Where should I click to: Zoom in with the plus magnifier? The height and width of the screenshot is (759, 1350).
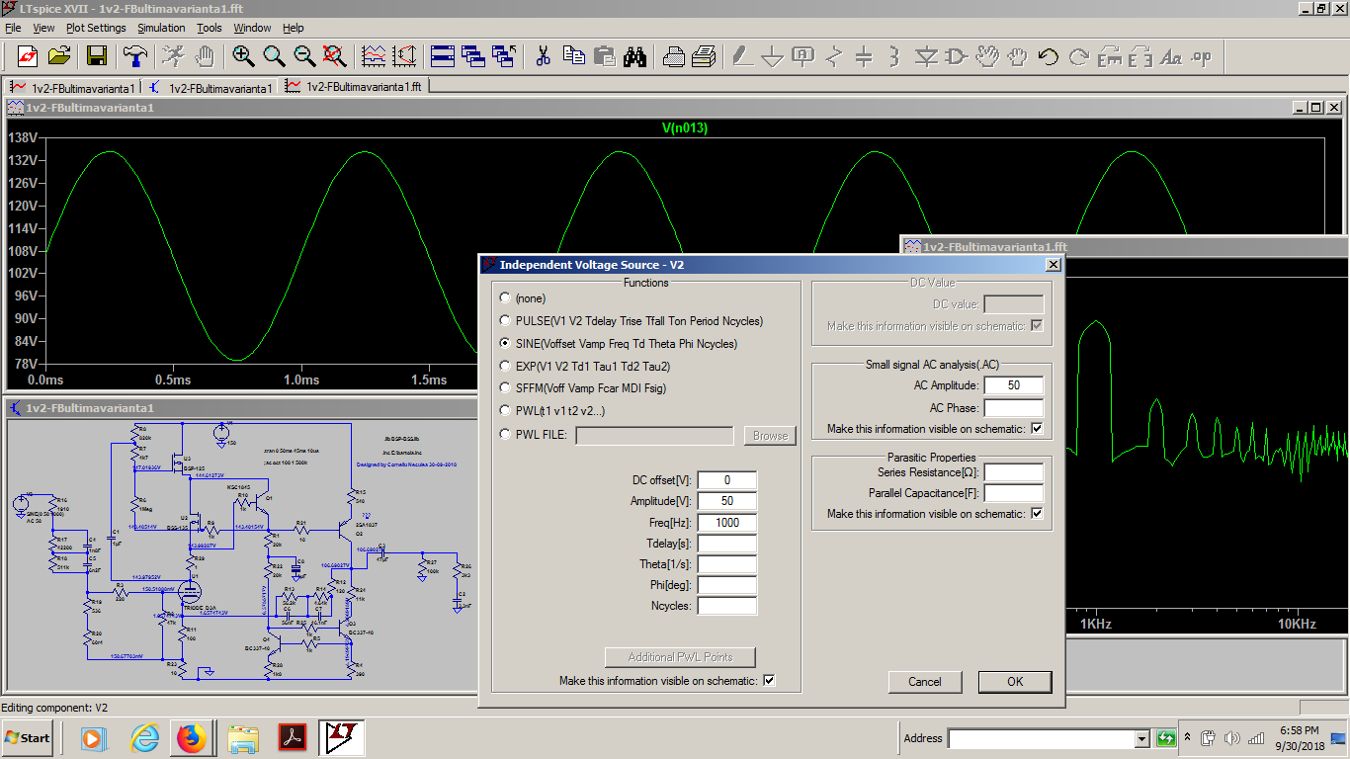(243, 56)
